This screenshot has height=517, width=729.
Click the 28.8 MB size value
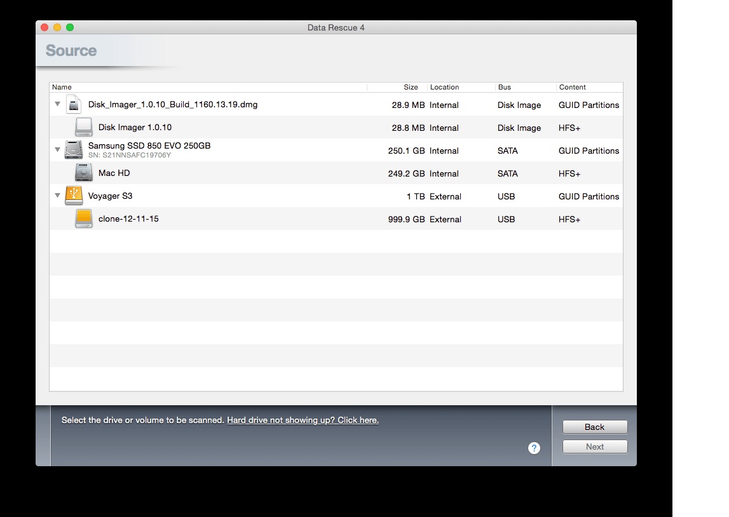coord(408,128)
